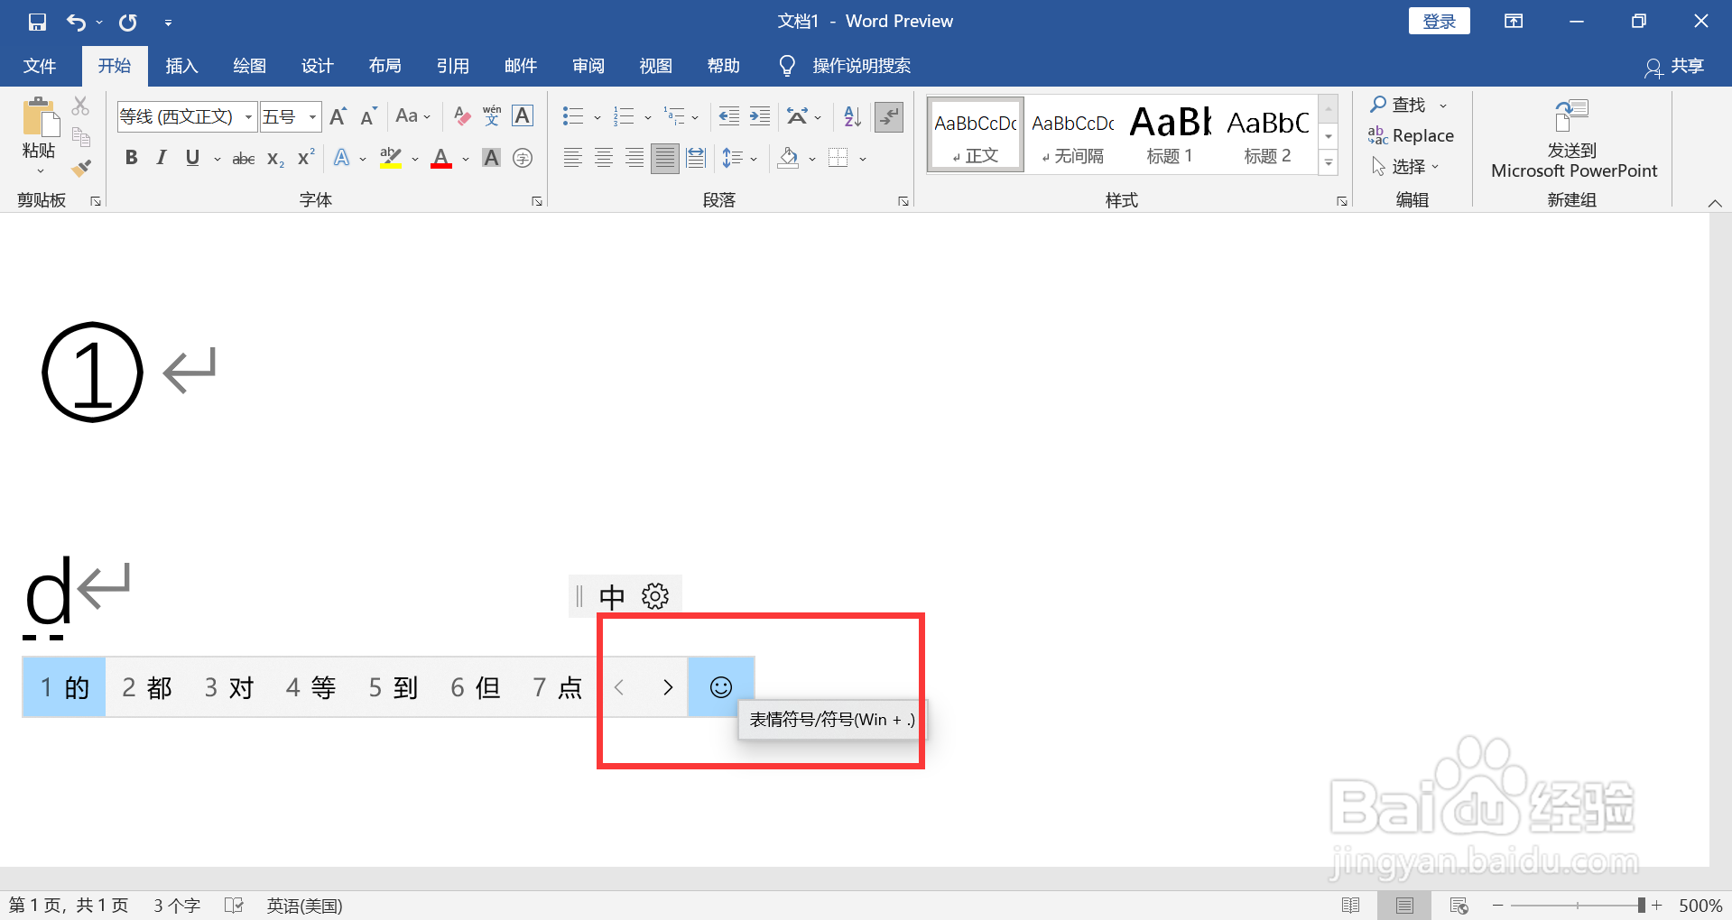This screenshot has height=920, width=1732.
Task: Click the Replace button
Action: 1411,136
